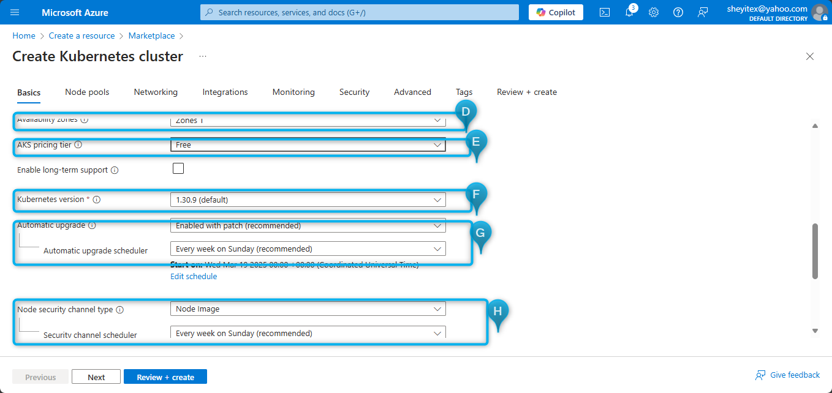Click the top bar feedback icon

(x=703, y=12)
